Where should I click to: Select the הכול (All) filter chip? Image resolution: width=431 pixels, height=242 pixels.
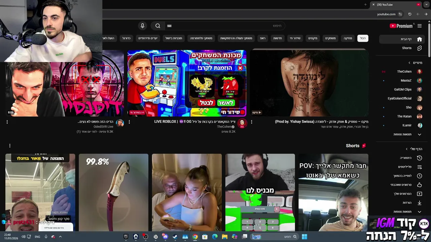tap(363, 38)
